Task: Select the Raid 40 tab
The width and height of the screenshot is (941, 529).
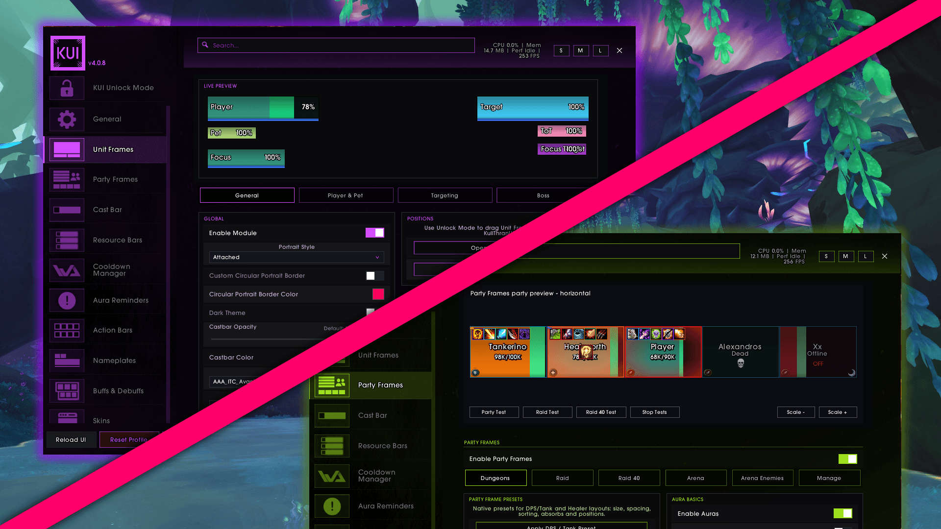Action: point(629,478)
